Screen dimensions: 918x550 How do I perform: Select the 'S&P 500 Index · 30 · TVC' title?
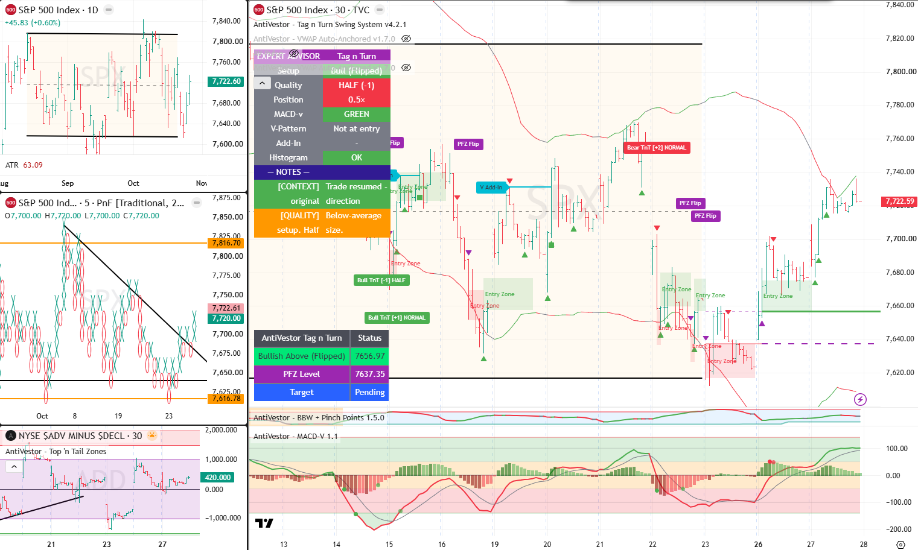click(318, 10)
